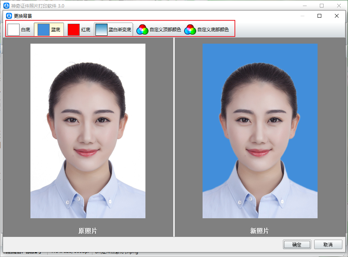348x257 pixels.
Task: Click the 原照片 caption text
Action: (88, 231)
